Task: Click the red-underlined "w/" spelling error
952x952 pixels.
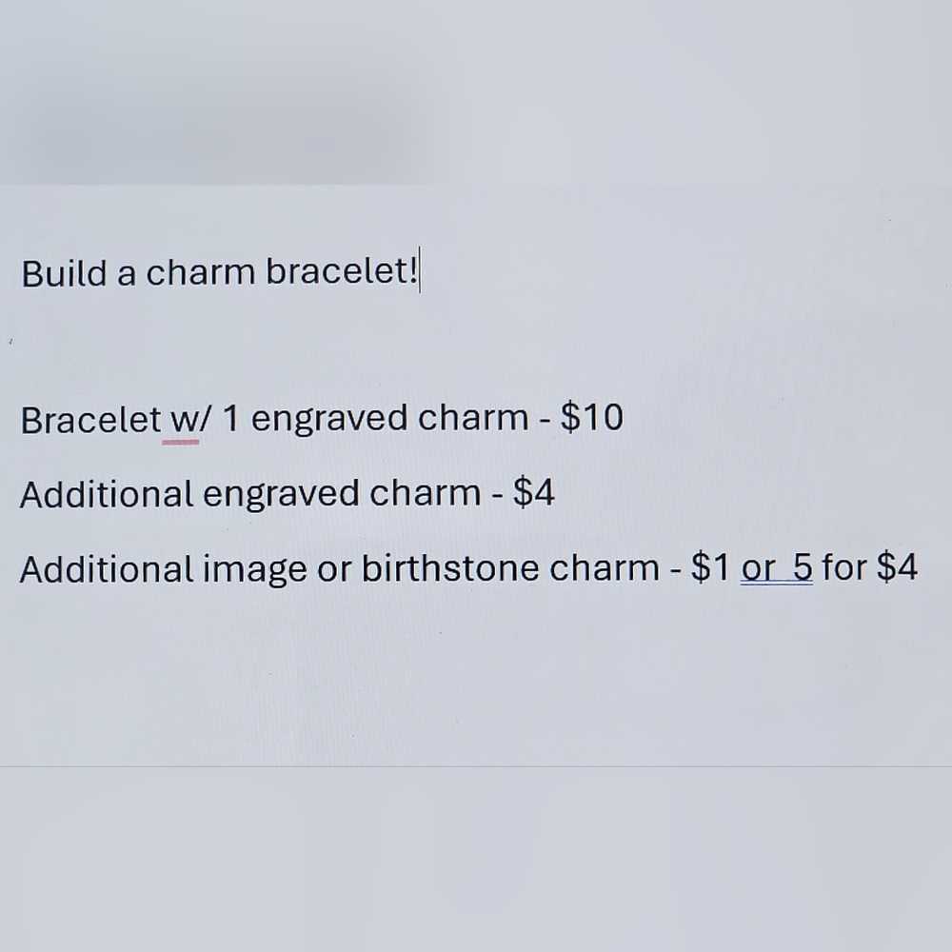Action: point(181,420)
